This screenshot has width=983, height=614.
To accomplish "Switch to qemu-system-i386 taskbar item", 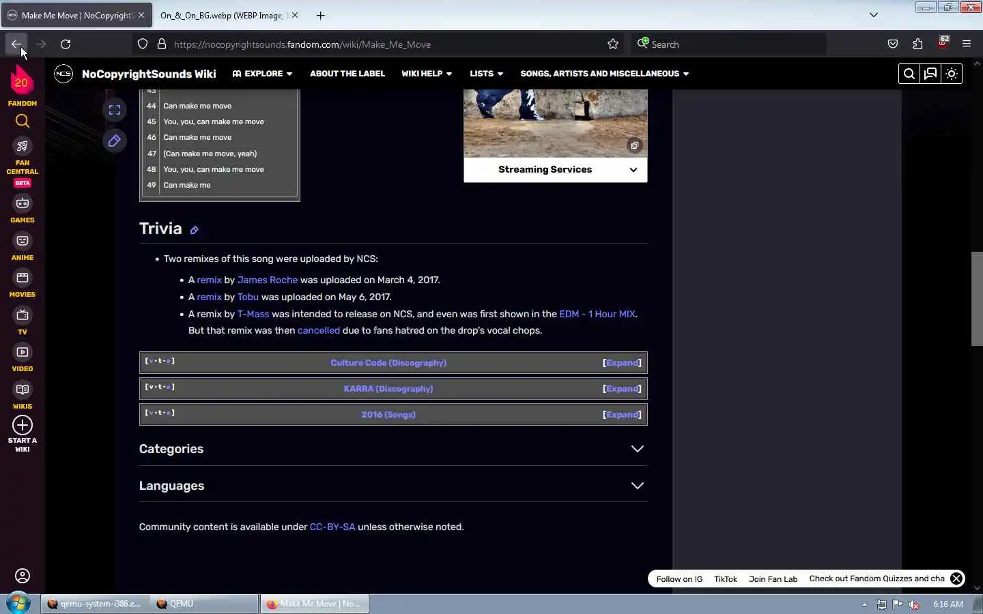I will click(94, 604).
